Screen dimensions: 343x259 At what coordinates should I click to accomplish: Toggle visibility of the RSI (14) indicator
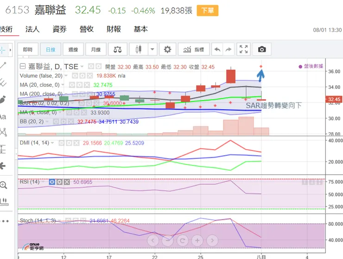52,182
